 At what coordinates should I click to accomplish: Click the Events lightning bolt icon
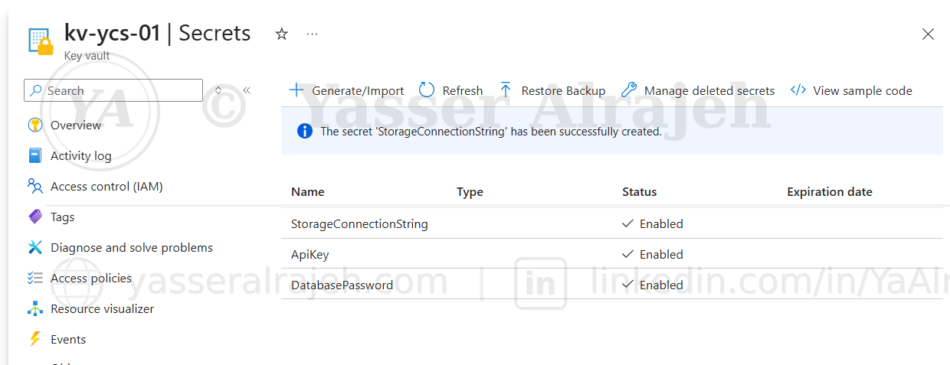(x=34, y=339)
